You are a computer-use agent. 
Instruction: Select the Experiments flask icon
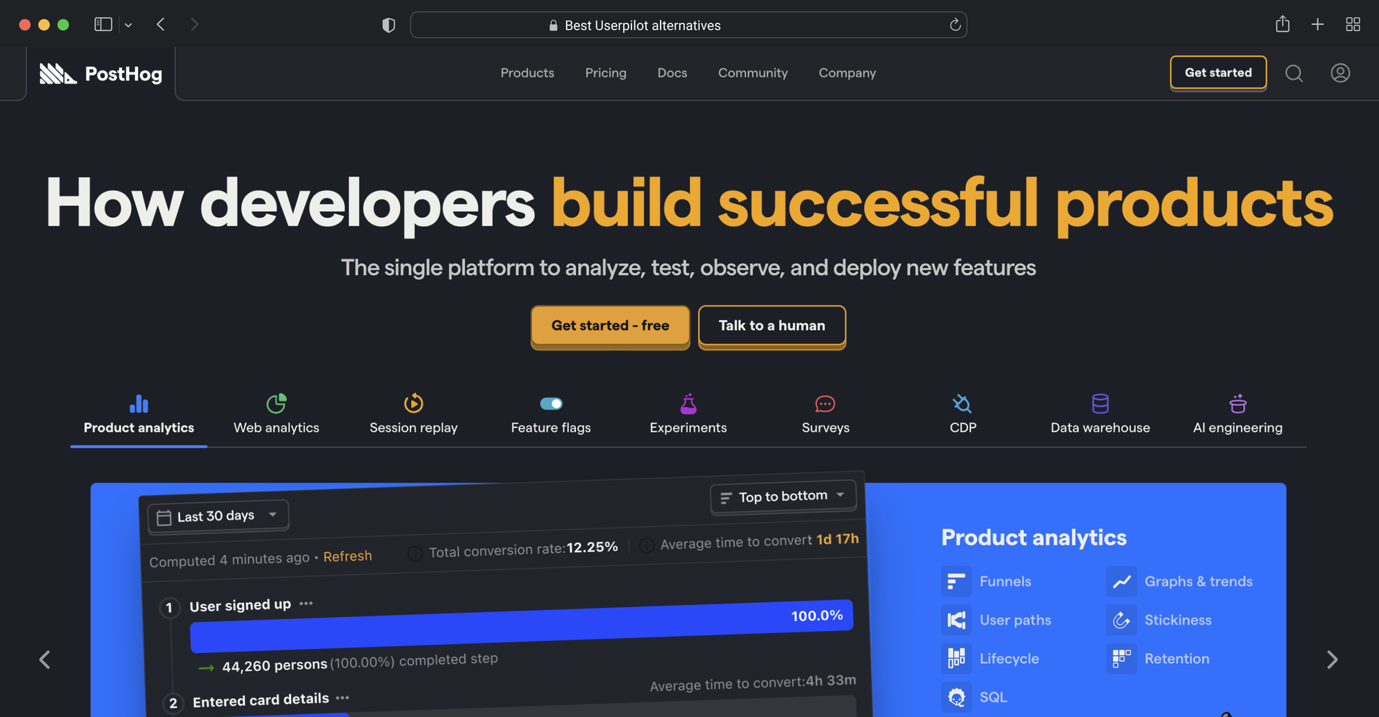click(x=688, y=403)
